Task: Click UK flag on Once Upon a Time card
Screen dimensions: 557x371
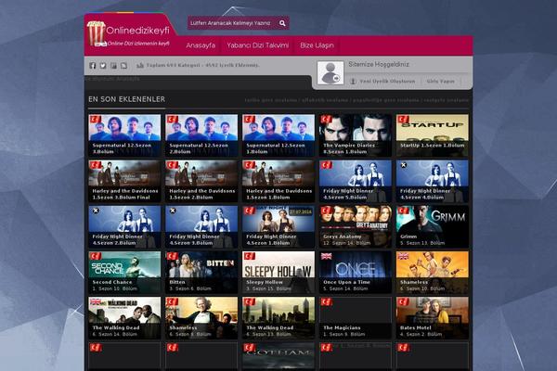Action: pos(326,256)
